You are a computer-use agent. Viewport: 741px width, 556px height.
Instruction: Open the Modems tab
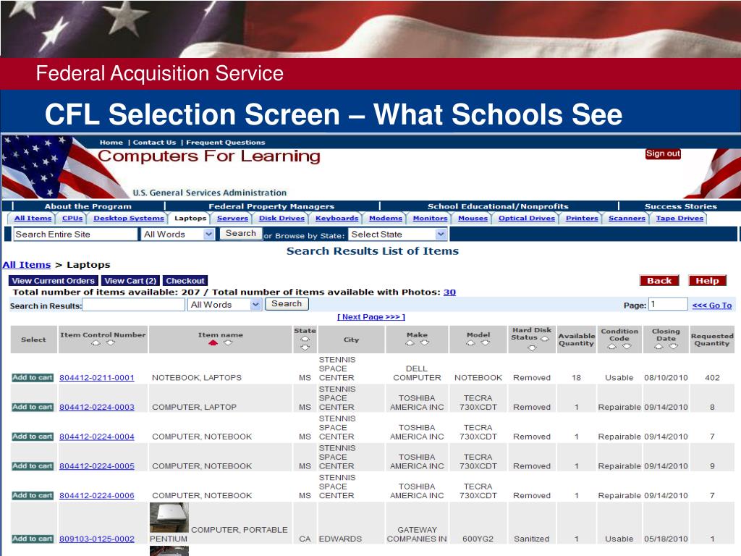point(386,218)
